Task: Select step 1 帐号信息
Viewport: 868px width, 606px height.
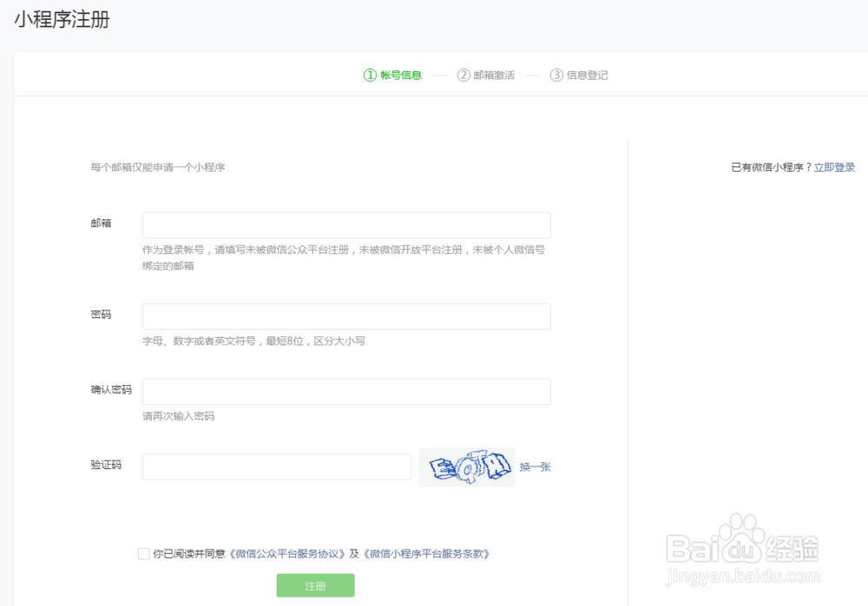Action: coord(392,75)
